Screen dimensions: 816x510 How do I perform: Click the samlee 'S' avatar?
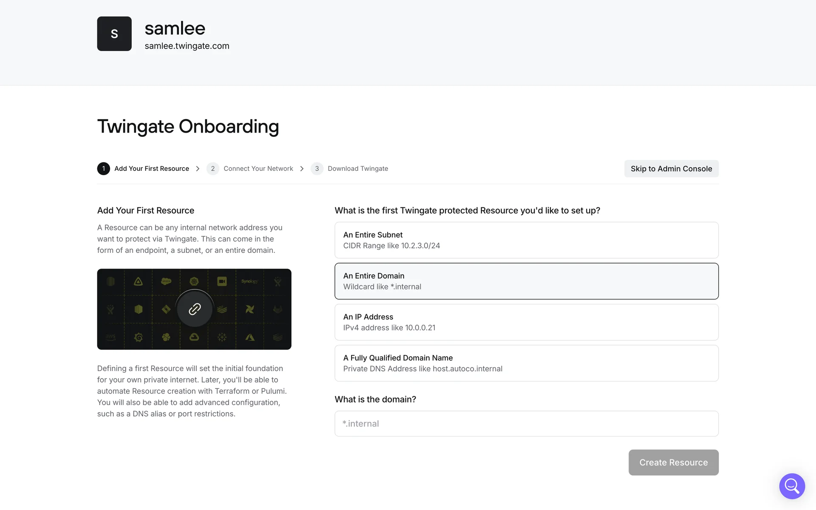114,34
